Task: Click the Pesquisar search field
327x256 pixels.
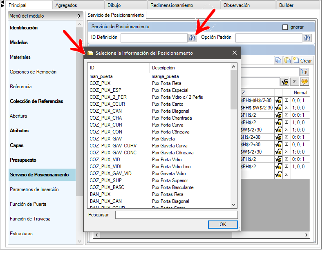Action: pos(176,215)
